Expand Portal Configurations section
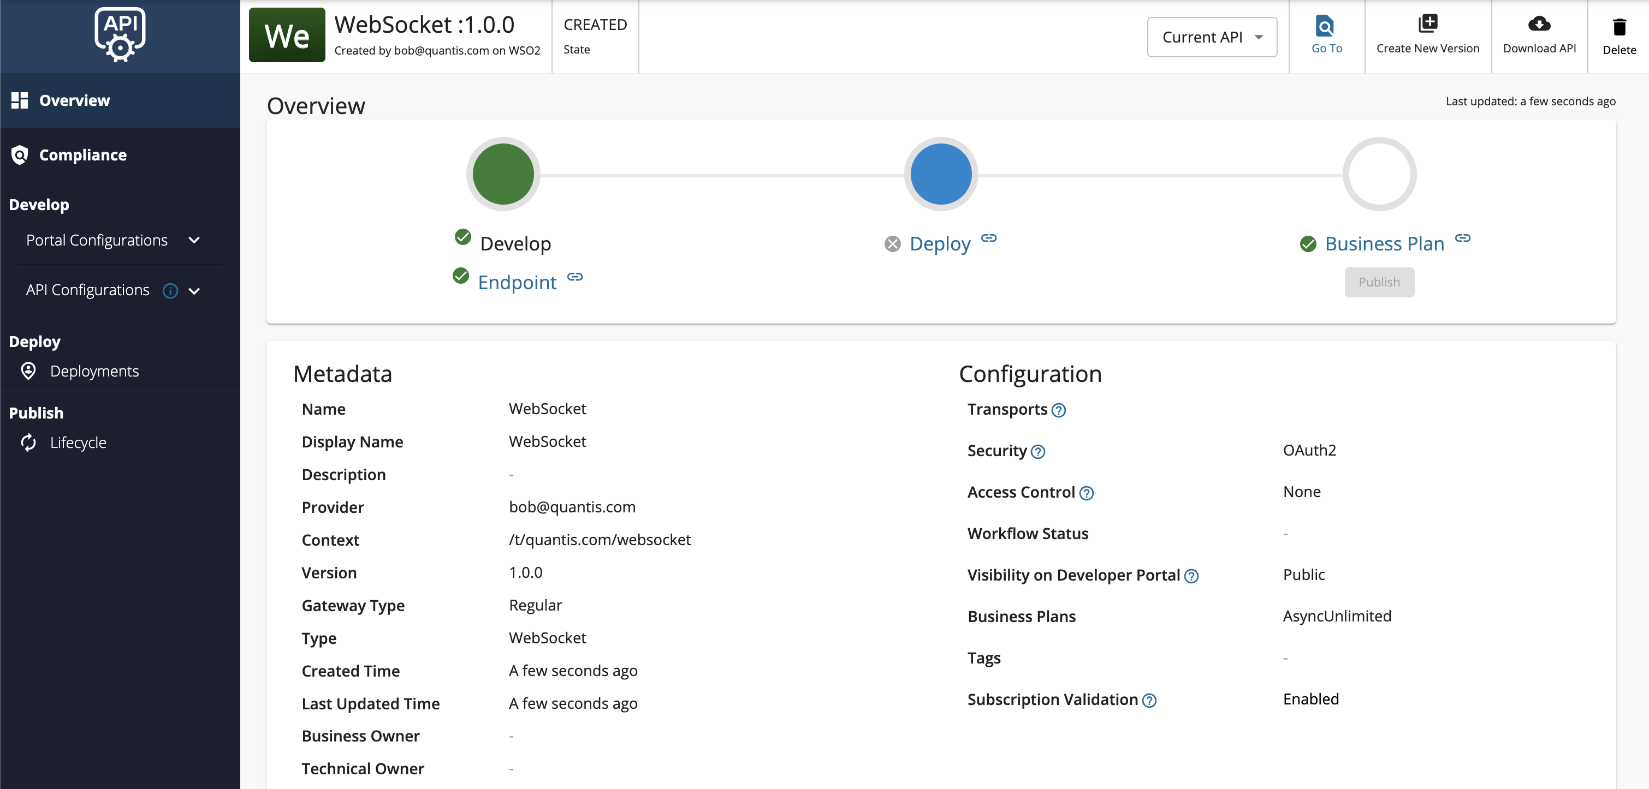Viewport: 1649px width, 789px height. [194, 240]
